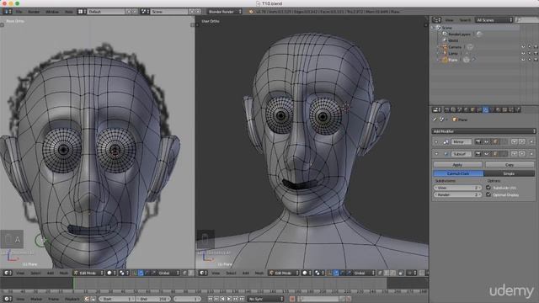Open the All Scenes outliner filter dropdown

(x=494, y=20)
